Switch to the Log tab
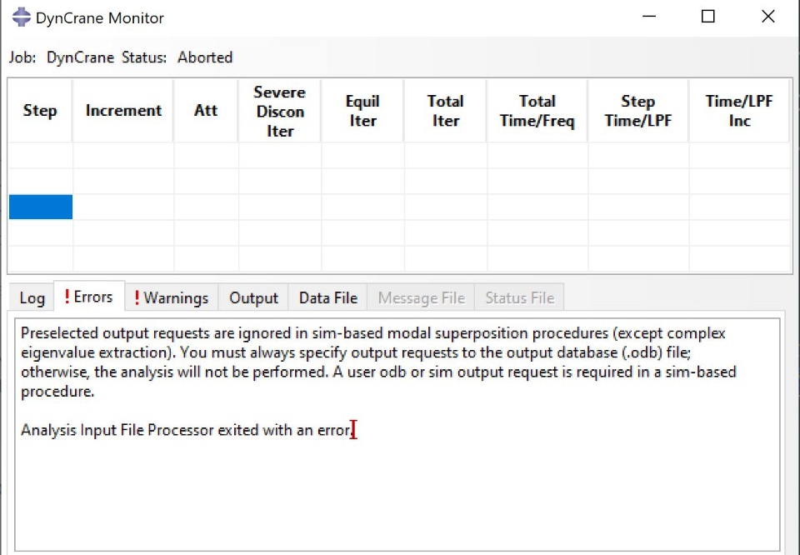The image size is (800, 555). pyautogui.click(x=32, y=298)
